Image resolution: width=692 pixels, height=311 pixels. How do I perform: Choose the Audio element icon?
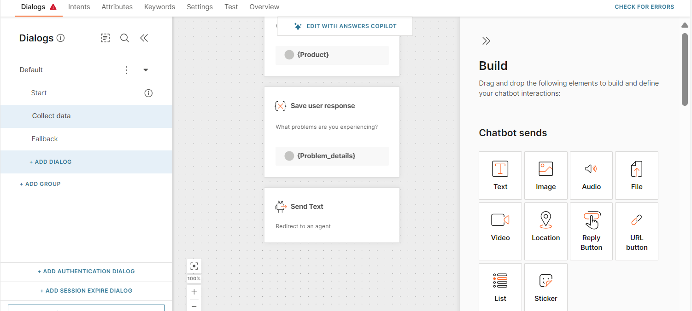(591, 169)
